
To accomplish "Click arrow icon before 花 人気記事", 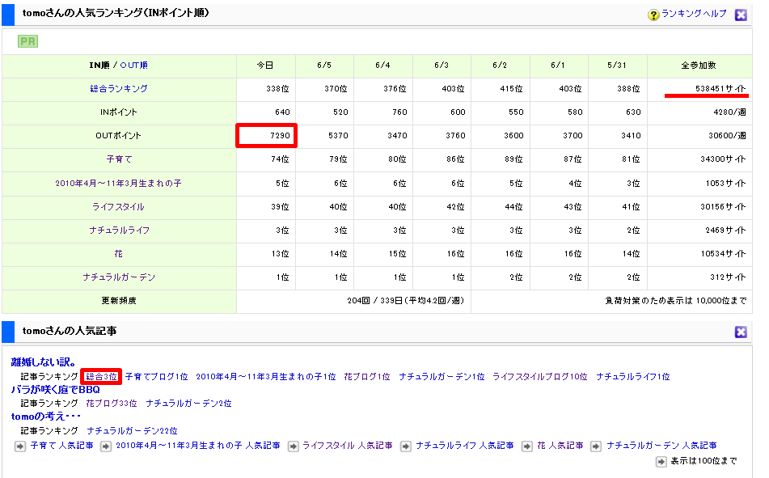I will (x=526, y=446).
